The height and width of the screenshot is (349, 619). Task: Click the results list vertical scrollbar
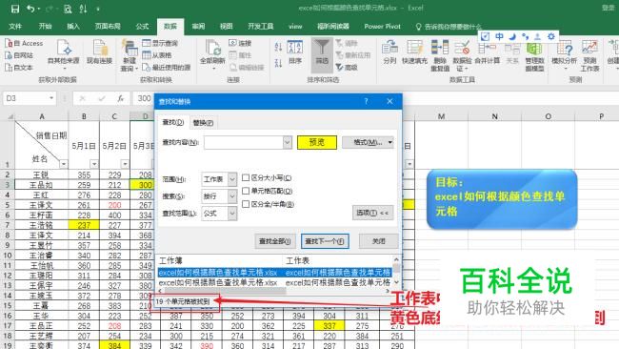[x=396, y=271]
